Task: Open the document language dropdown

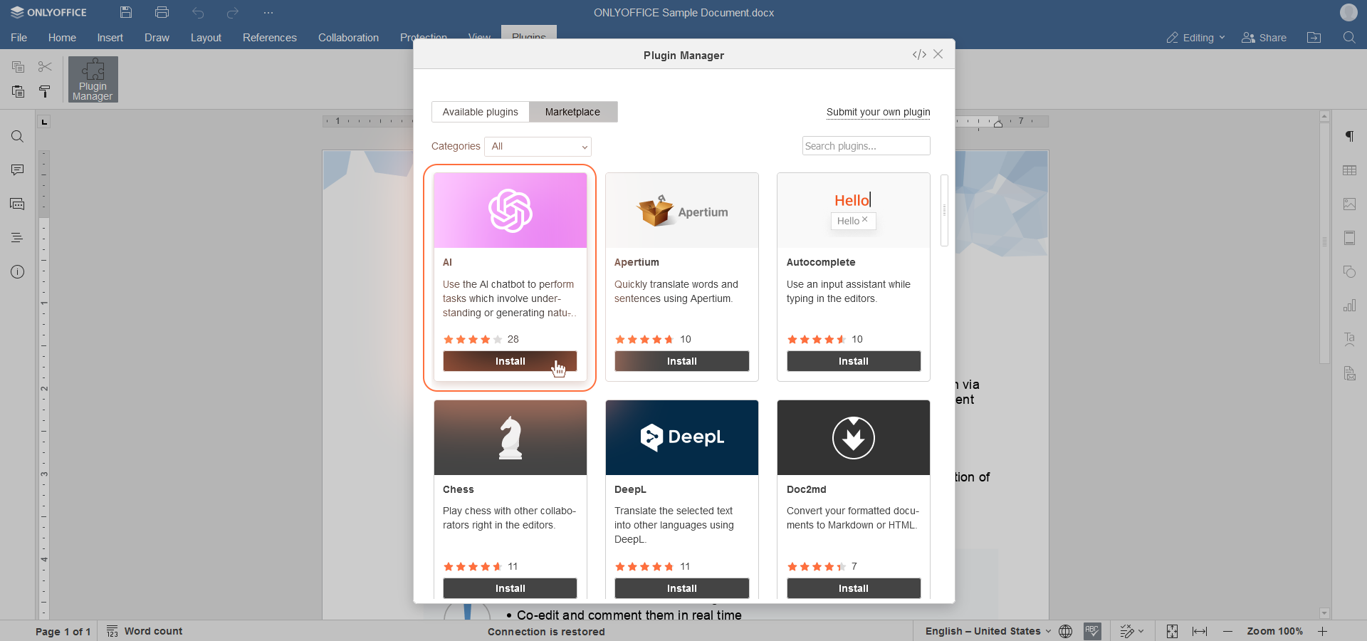Action: tap(985, 631)
